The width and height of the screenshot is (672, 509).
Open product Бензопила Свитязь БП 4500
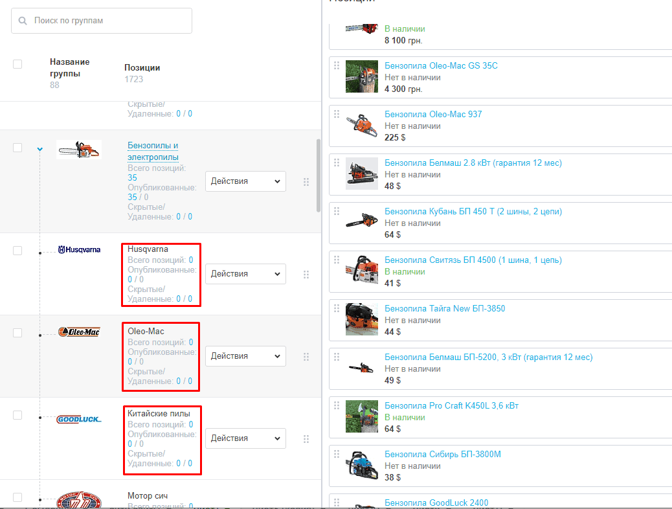(473, 260)
